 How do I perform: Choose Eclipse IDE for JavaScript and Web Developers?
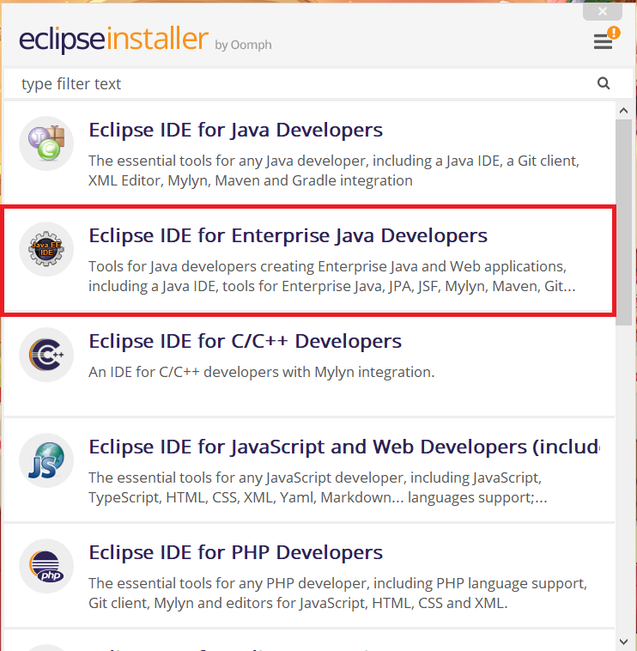(343, 447)
